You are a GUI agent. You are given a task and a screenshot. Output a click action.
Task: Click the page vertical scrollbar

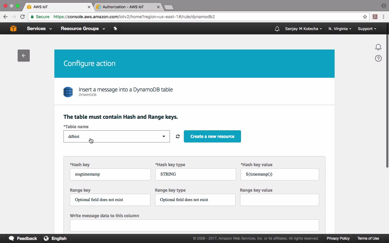(387, 95)
